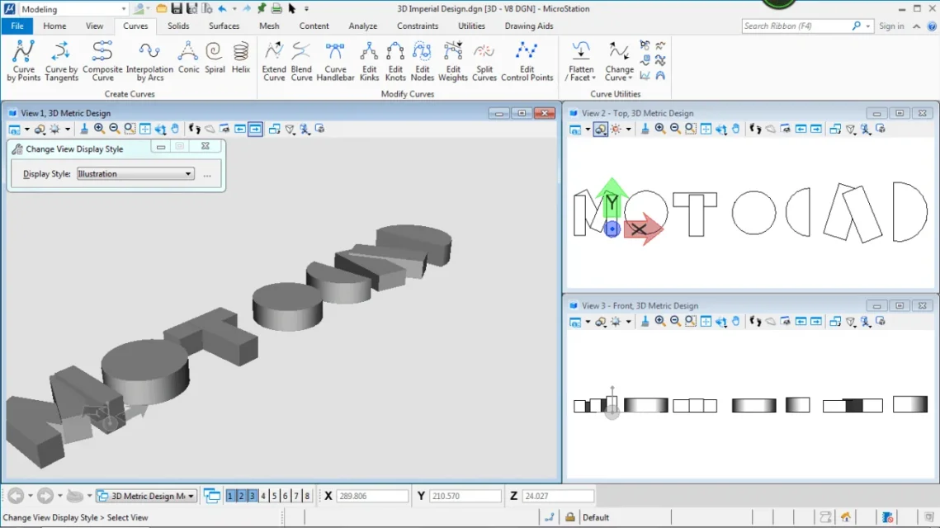Toggle the lock icon in status bar

[x=569, y=517]
